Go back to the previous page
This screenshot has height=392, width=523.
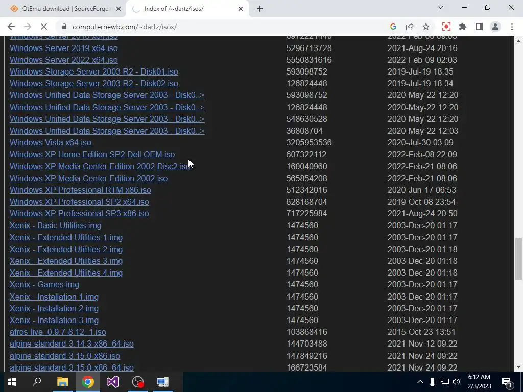click(x=11, y=27)
